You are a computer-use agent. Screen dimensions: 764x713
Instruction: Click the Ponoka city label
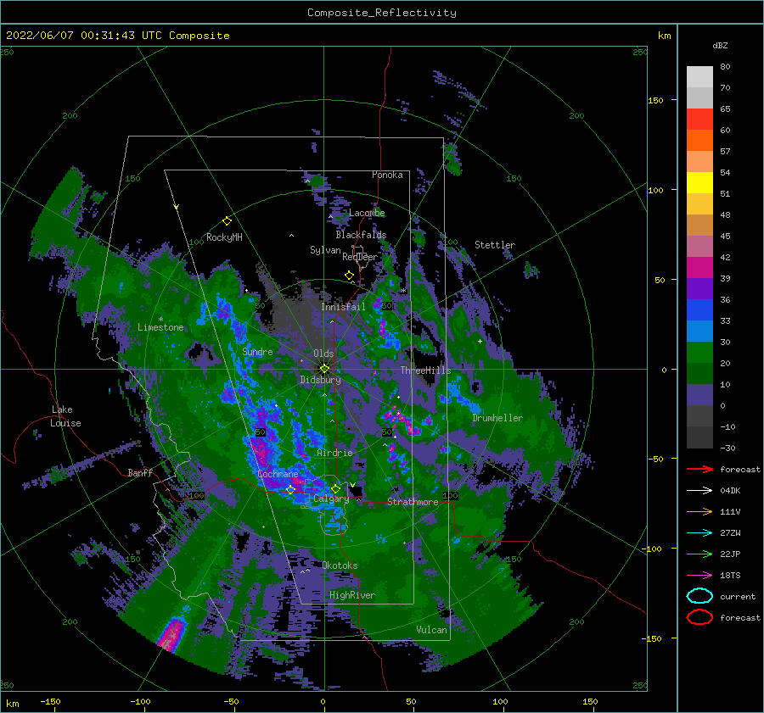[387, 175]
